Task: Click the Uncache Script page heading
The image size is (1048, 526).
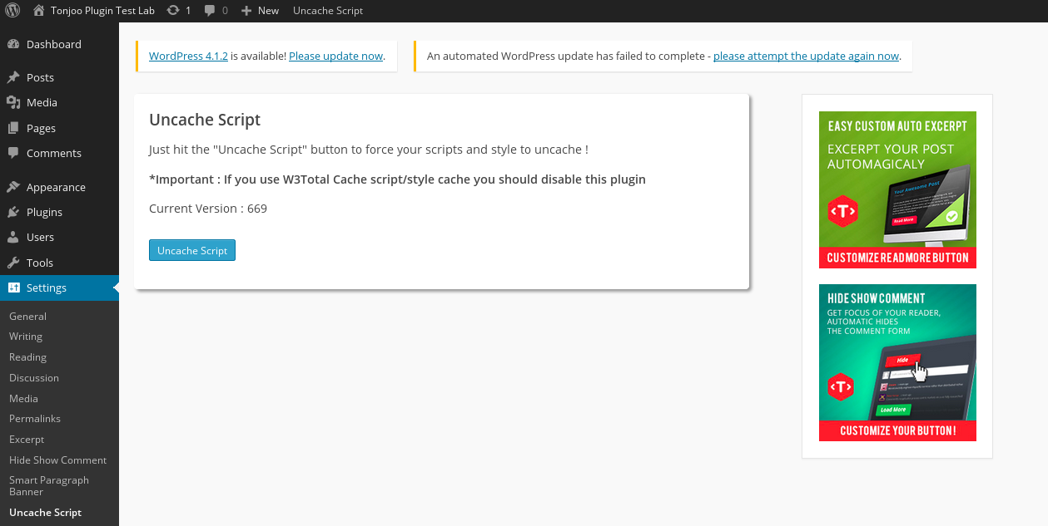Action: pos(205,120)
